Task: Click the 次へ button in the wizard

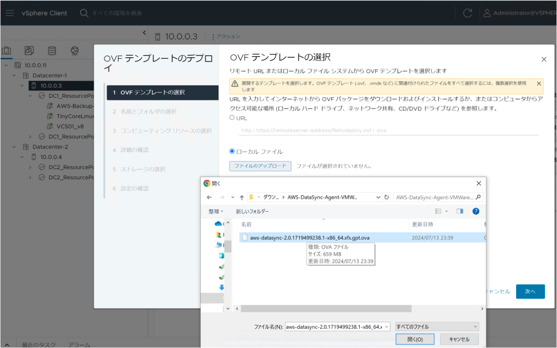Action: (x=530, y=291)
